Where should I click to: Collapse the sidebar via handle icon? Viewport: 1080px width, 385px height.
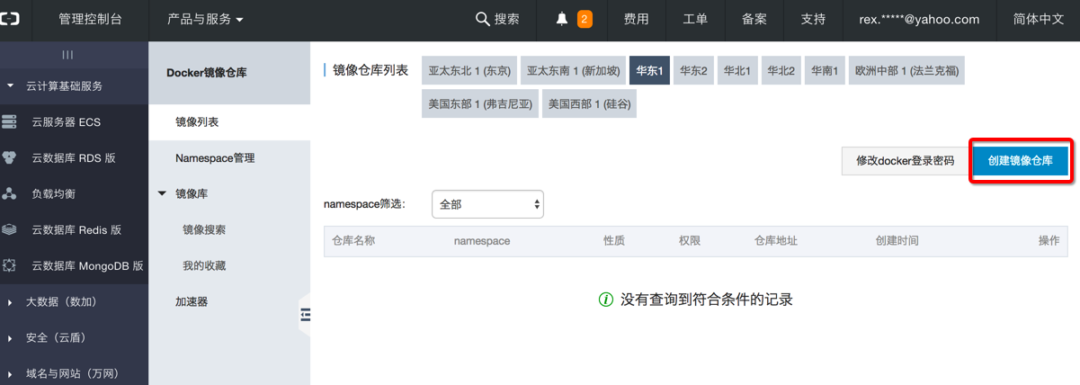305,314
